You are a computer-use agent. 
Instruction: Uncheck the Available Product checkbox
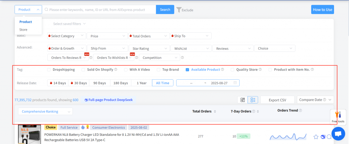[187, 70]
